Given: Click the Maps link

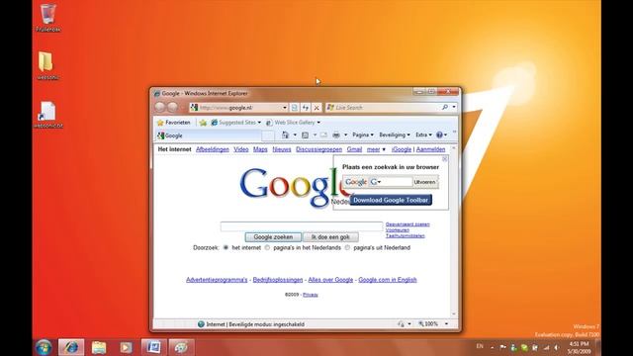Looking at the screenshot, I should 260,149.
